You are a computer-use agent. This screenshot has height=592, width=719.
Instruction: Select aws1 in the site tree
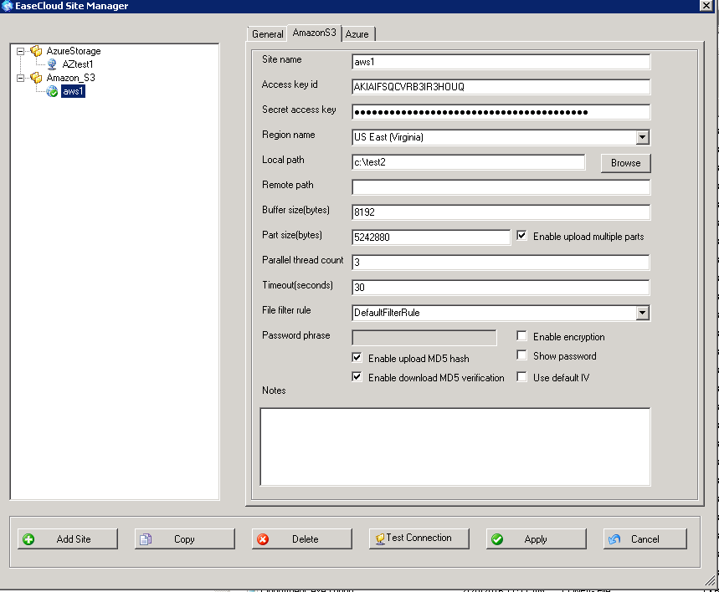(73, 91)
